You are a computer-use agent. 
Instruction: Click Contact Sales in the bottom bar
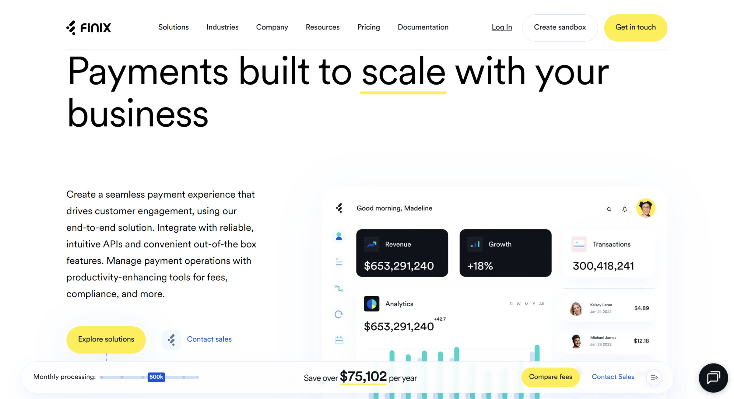pos(613,377)
